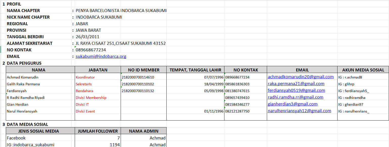Select member ID 2182000700114610

click(144, 77)
